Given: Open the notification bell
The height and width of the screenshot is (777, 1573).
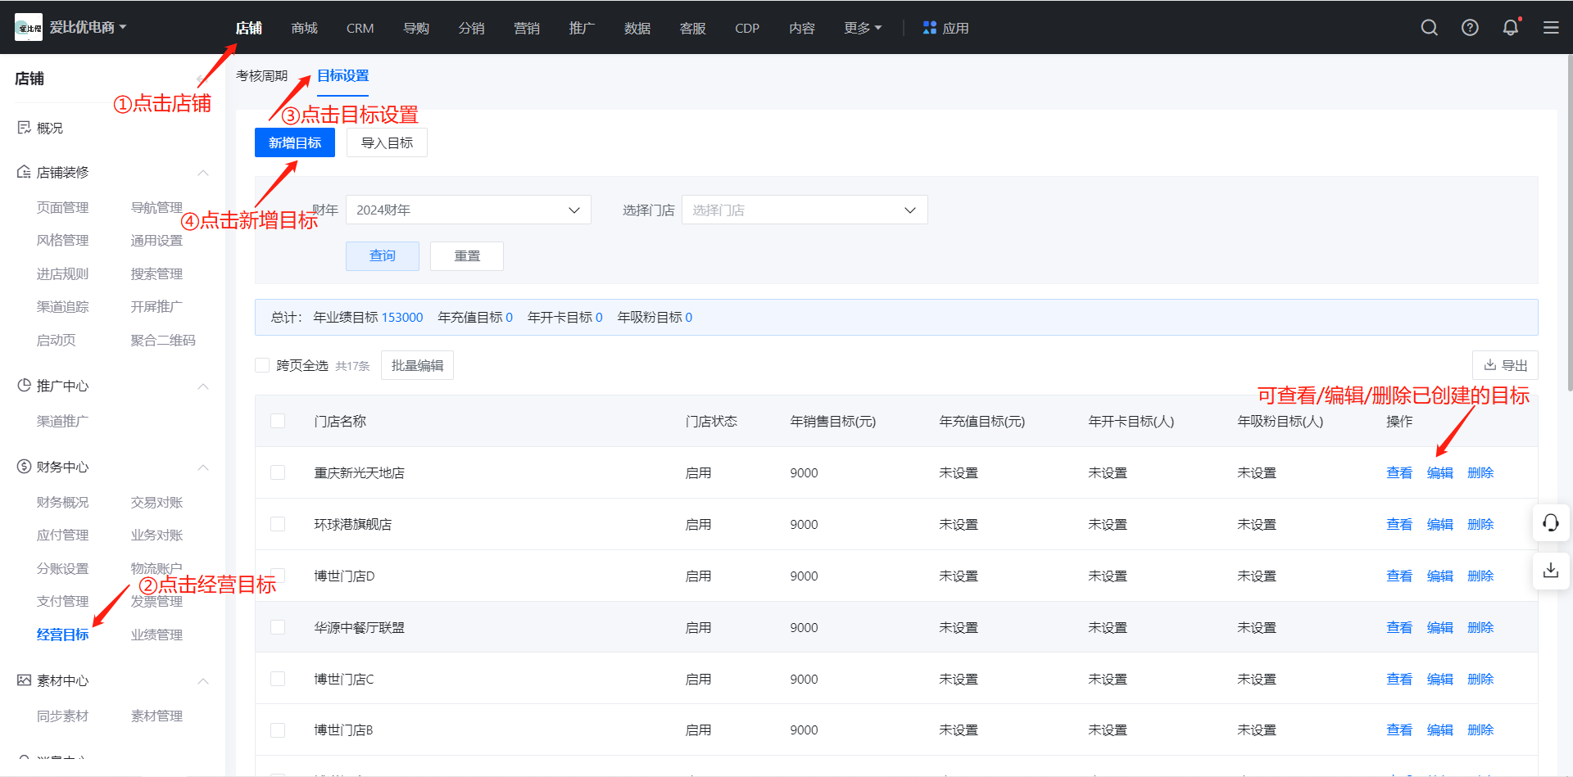Looking at the screenshot, I should 1511,28.
